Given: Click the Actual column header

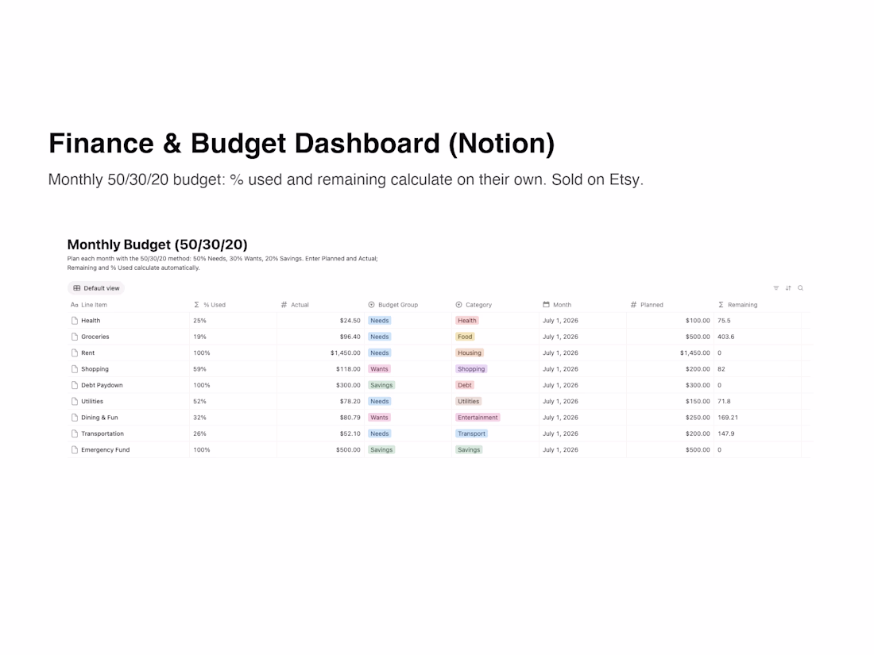Looking at the screenshot, I should click(x=295, y=305).
